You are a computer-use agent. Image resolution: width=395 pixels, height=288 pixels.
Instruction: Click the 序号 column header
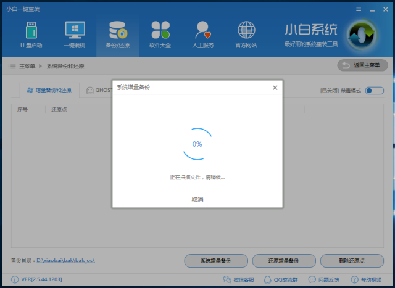click(22, 110)
